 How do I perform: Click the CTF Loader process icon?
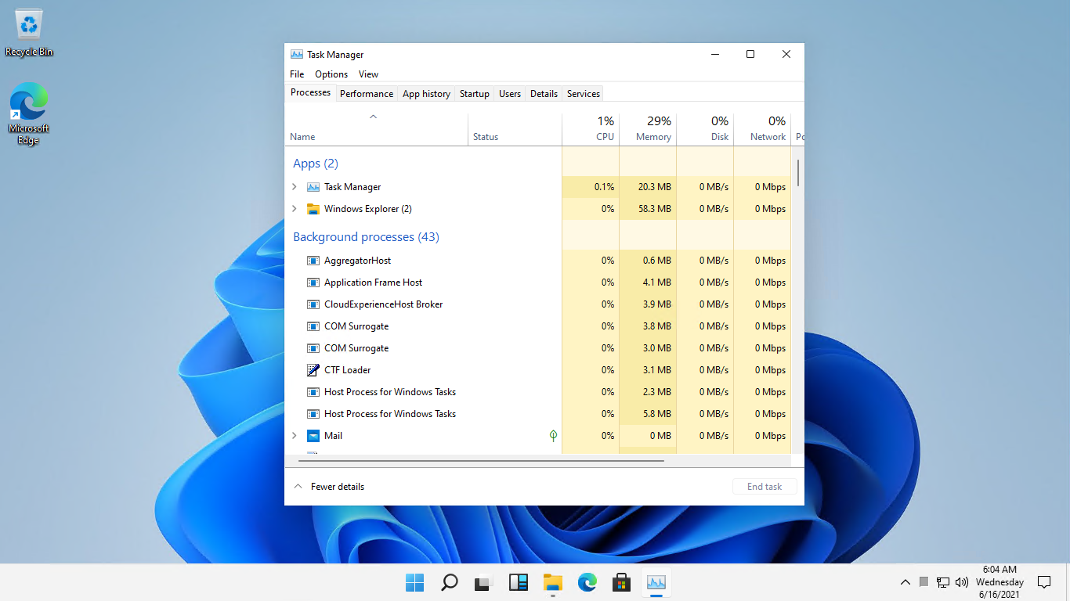click(313, 370)
